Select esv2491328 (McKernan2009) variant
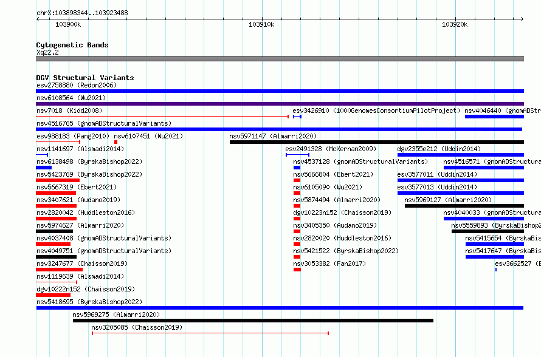Viewport: 541px width, 357px height. 331,149
